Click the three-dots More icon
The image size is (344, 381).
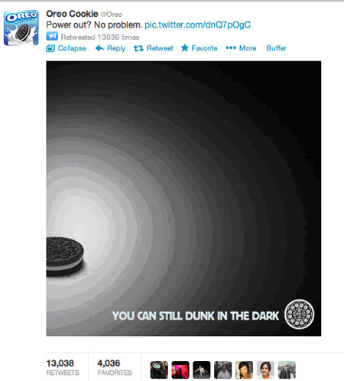(231, 47)
